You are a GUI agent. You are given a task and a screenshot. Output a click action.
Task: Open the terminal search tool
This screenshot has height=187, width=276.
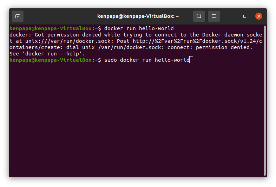pos(199,16)
